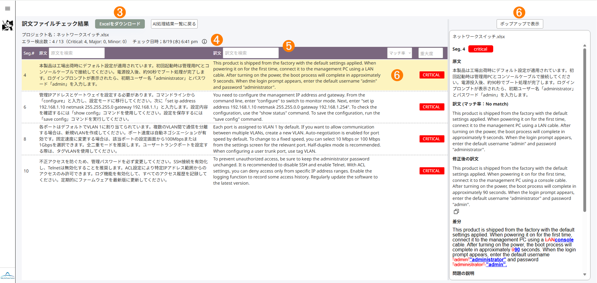This screenshot has height=283, width=597.
Task: Click the Seg.# column header
Action: point(29,53)
